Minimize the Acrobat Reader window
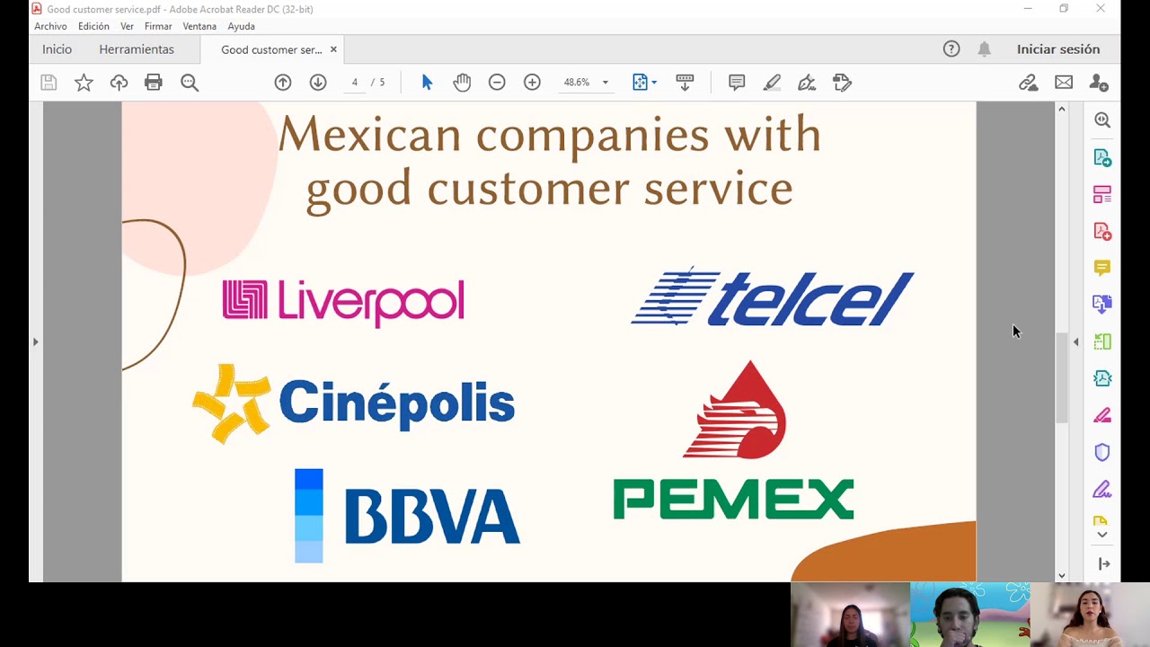The height and width of the screenshot is (647, 1150). pyautogui.click(x=1028, y=9)
